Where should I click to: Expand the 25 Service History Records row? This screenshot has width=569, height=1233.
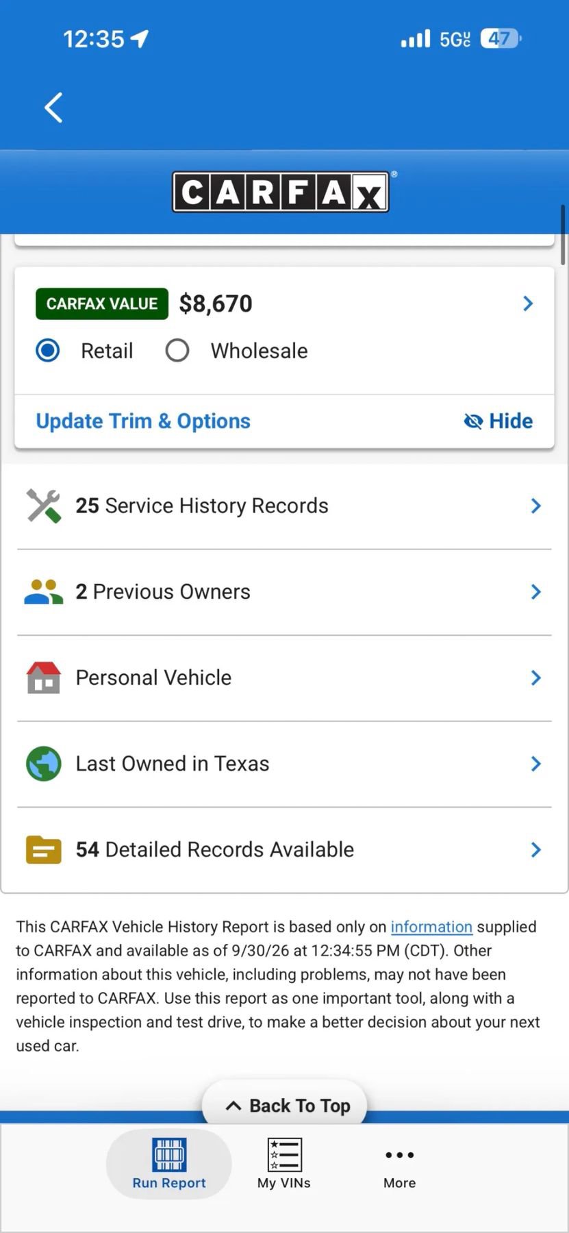pyautogui.click(x=284, y=506)
